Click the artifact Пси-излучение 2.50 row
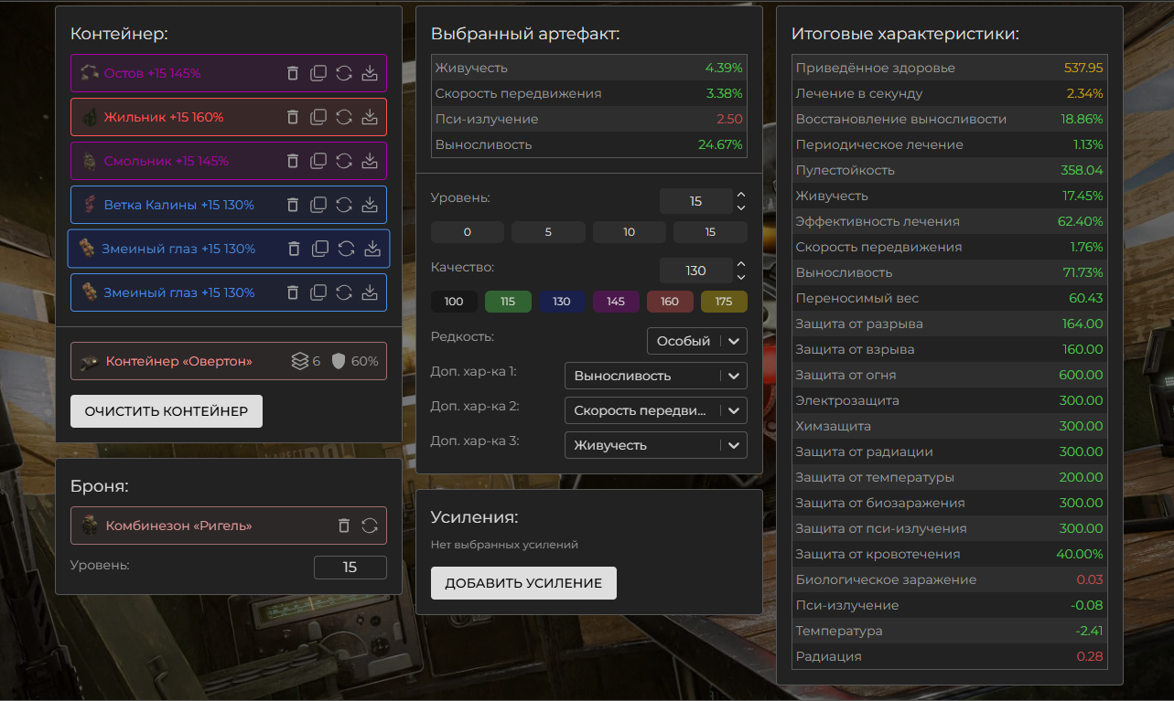Viewport: 1174px width, 701px height. [x=589, y=119]
